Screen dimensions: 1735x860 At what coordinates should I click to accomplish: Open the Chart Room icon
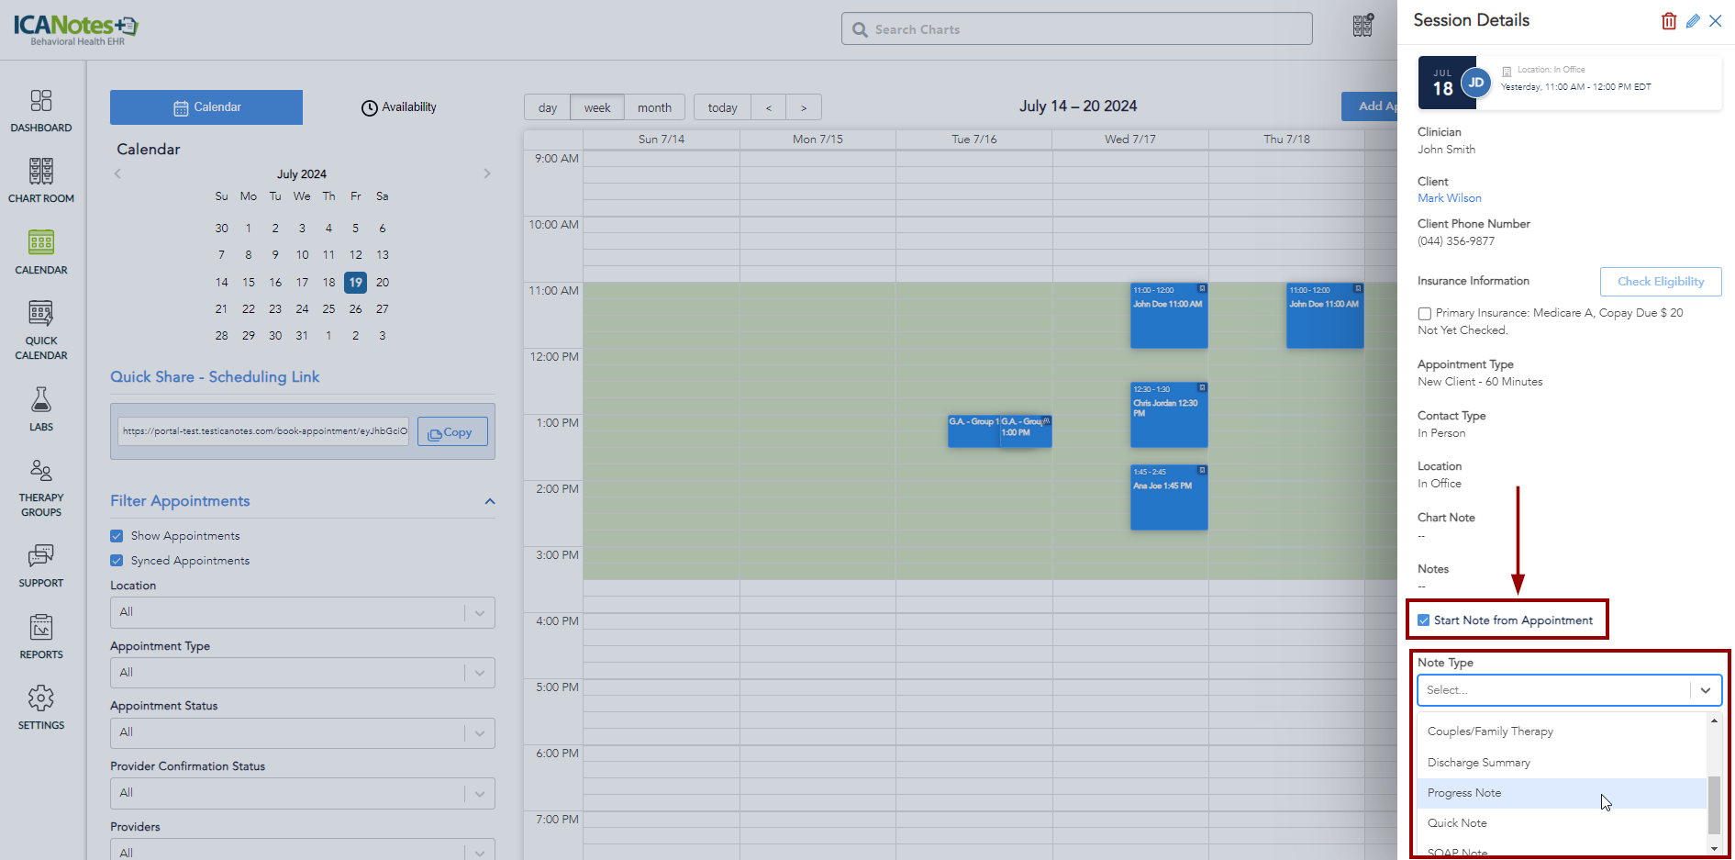coord(40,179)
